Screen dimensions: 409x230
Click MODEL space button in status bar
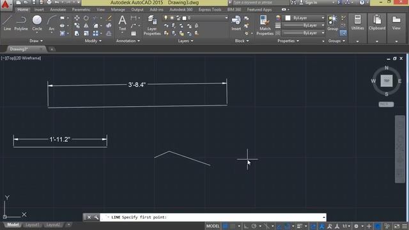pos(213,226)
